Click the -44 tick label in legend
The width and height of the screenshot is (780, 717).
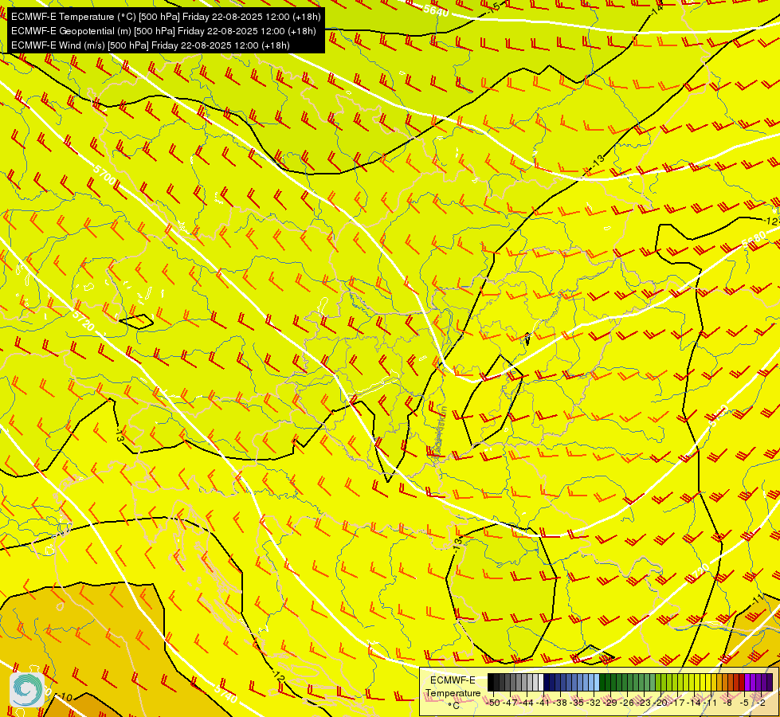pyautogui.click(x=527, y=703)
